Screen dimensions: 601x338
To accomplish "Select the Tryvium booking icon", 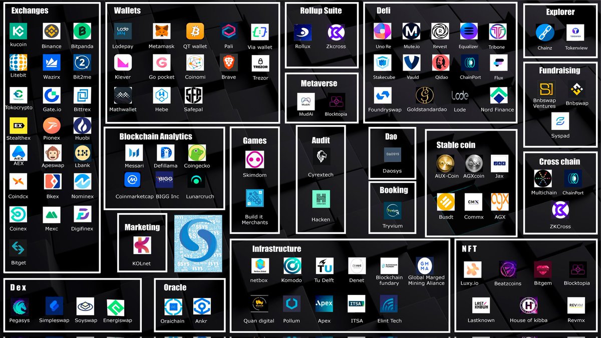I will (393, 211).
